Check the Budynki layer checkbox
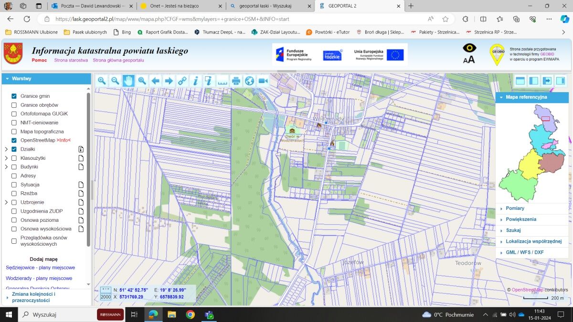 click(x=14, y=167)
